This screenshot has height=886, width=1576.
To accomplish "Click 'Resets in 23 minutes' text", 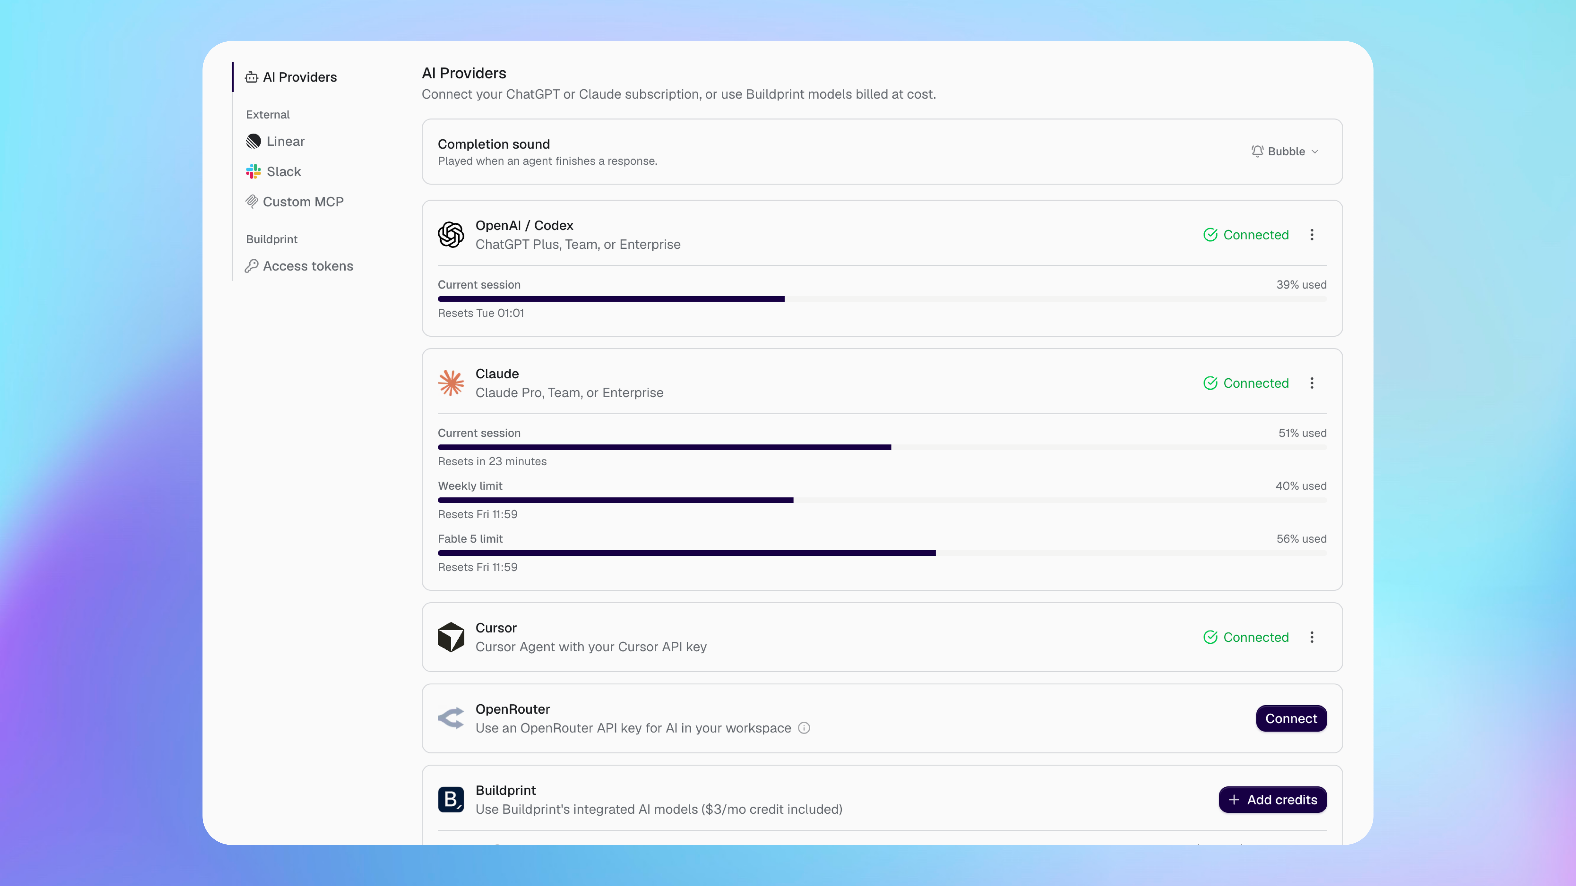I will tap(492, 461).
